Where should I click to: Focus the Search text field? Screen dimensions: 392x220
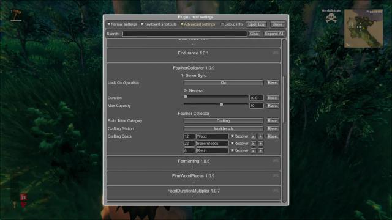[x=184, y=34]
